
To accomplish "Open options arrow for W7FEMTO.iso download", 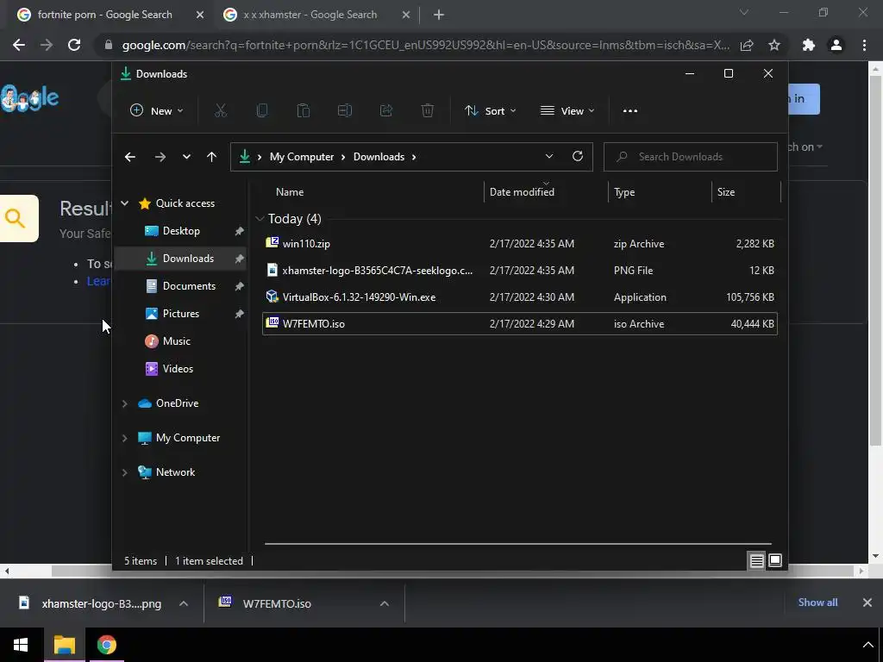I will pos(385,603).
